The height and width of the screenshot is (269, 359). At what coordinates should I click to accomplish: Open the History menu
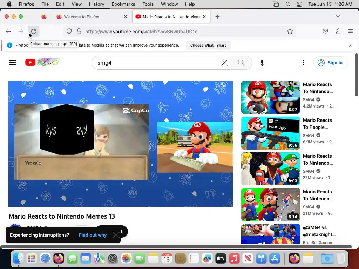coord(96,4)
